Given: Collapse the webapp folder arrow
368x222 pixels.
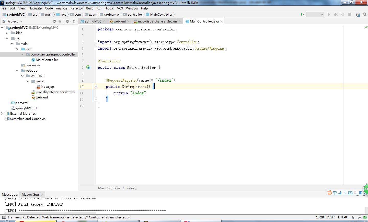Looking at the screenshot, I should [x=17, y=70].
